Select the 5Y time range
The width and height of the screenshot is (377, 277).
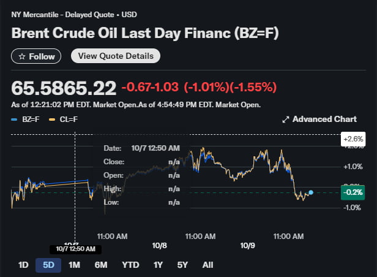click(x=182, y=265)
